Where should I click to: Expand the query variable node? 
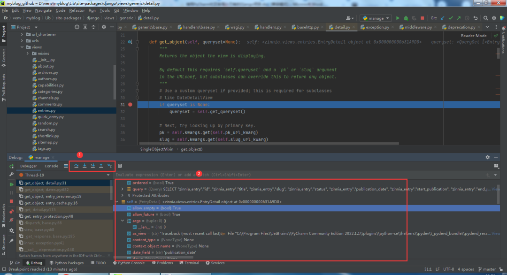click(x=122, y=189)
